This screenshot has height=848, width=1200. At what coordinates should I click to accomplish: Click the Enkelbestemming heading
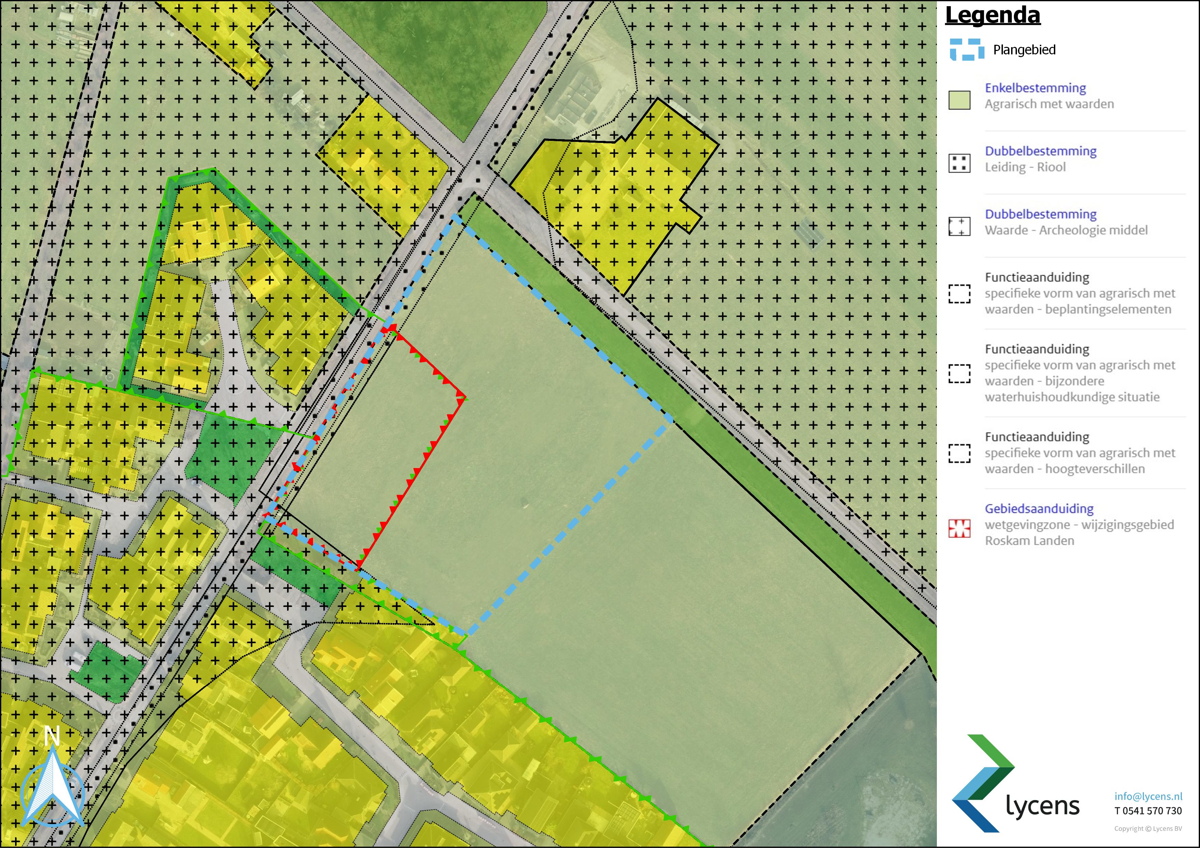tap(1035, 88)
